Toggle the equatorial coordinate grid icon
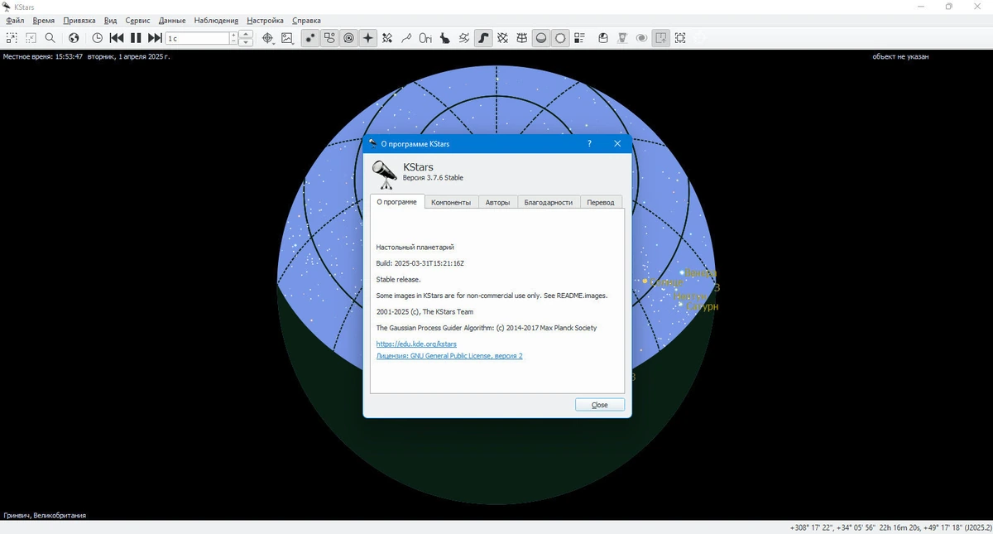The image size is (993, 534). tap(502, 38)
